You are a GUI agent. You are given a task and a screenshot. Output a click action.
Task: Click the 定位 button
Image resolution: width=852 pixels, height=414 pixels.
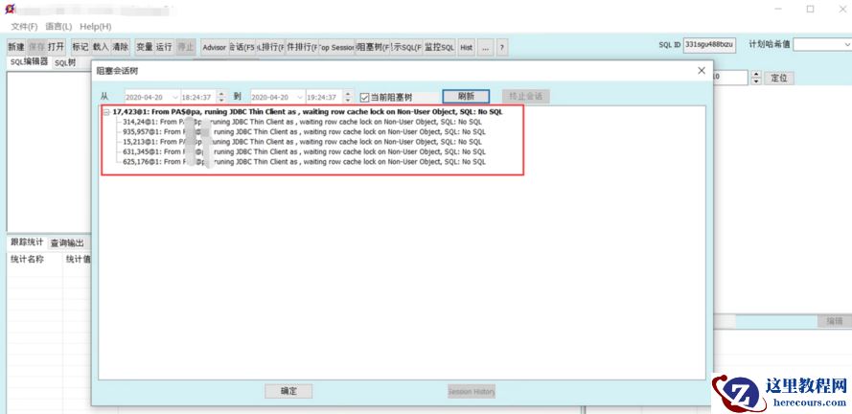point(779,78)
